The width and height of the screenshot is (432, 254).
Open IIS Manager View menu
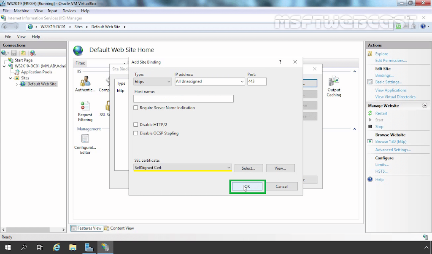21,37
